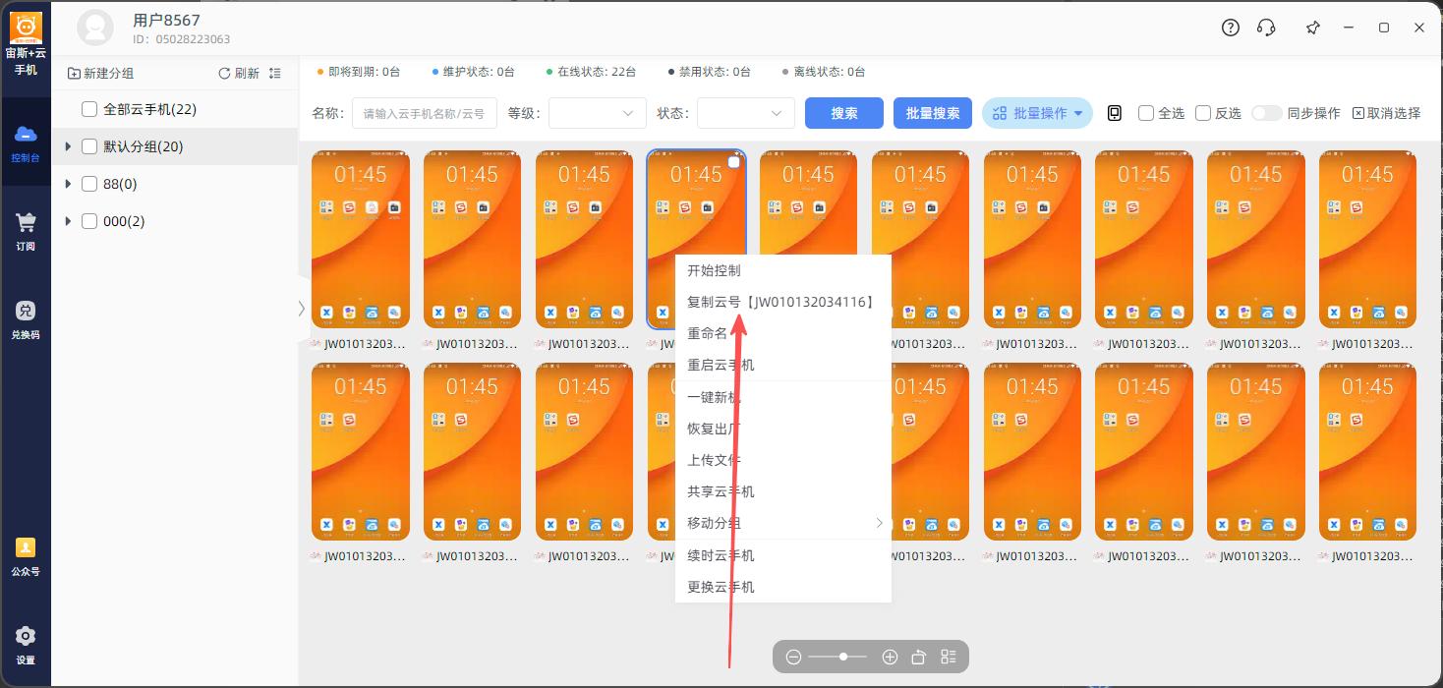
Task: Check the 000(2) group checkbox
Action: coord(89,221)
